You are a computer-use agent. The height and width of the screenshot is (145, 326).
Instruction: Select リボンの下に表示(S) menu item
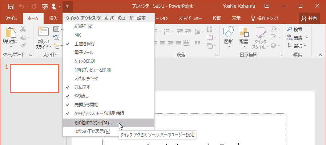(x=109, y=132)
